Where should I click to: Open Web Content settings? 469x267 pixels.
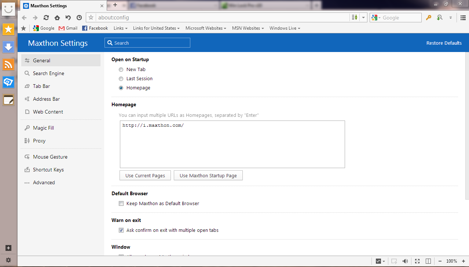pyautogui.click(x=61, y=112)
